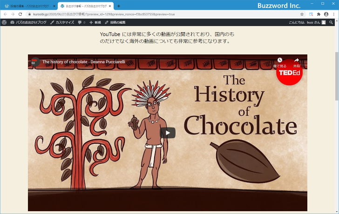Image resolution: width=339 pixels, height=214 pixels.
Task: Click the WordPress logo in admin bar
Action: 4,22
